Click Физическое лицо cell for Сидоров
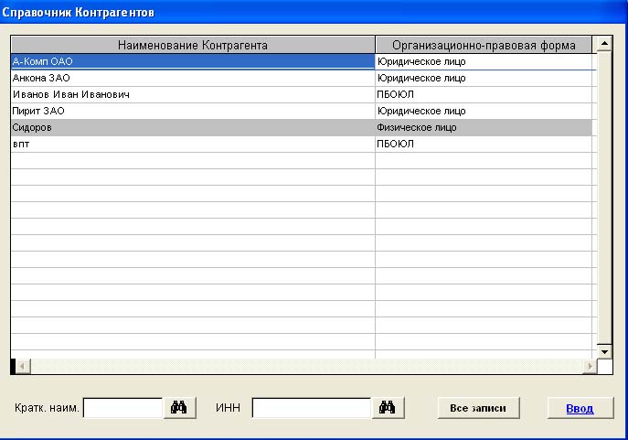The height and width of the screenshot is (440, 628). 484,127
